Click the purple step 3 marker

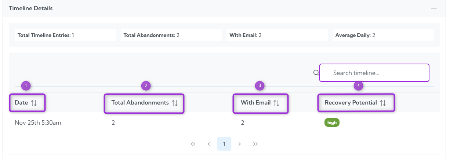click(x=260, y=86)
